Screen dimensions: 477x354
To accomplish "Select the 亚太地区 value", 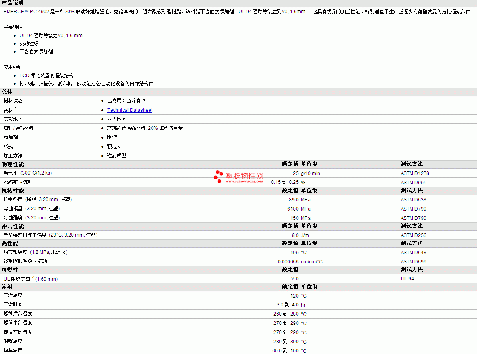I will click(x=117, y=119).
